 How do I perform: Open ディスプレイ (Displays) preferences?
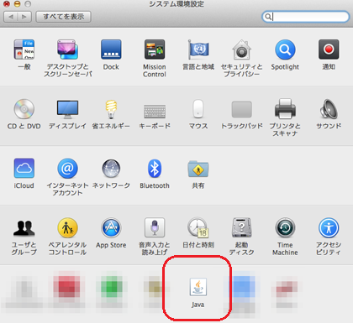(67, 109)
